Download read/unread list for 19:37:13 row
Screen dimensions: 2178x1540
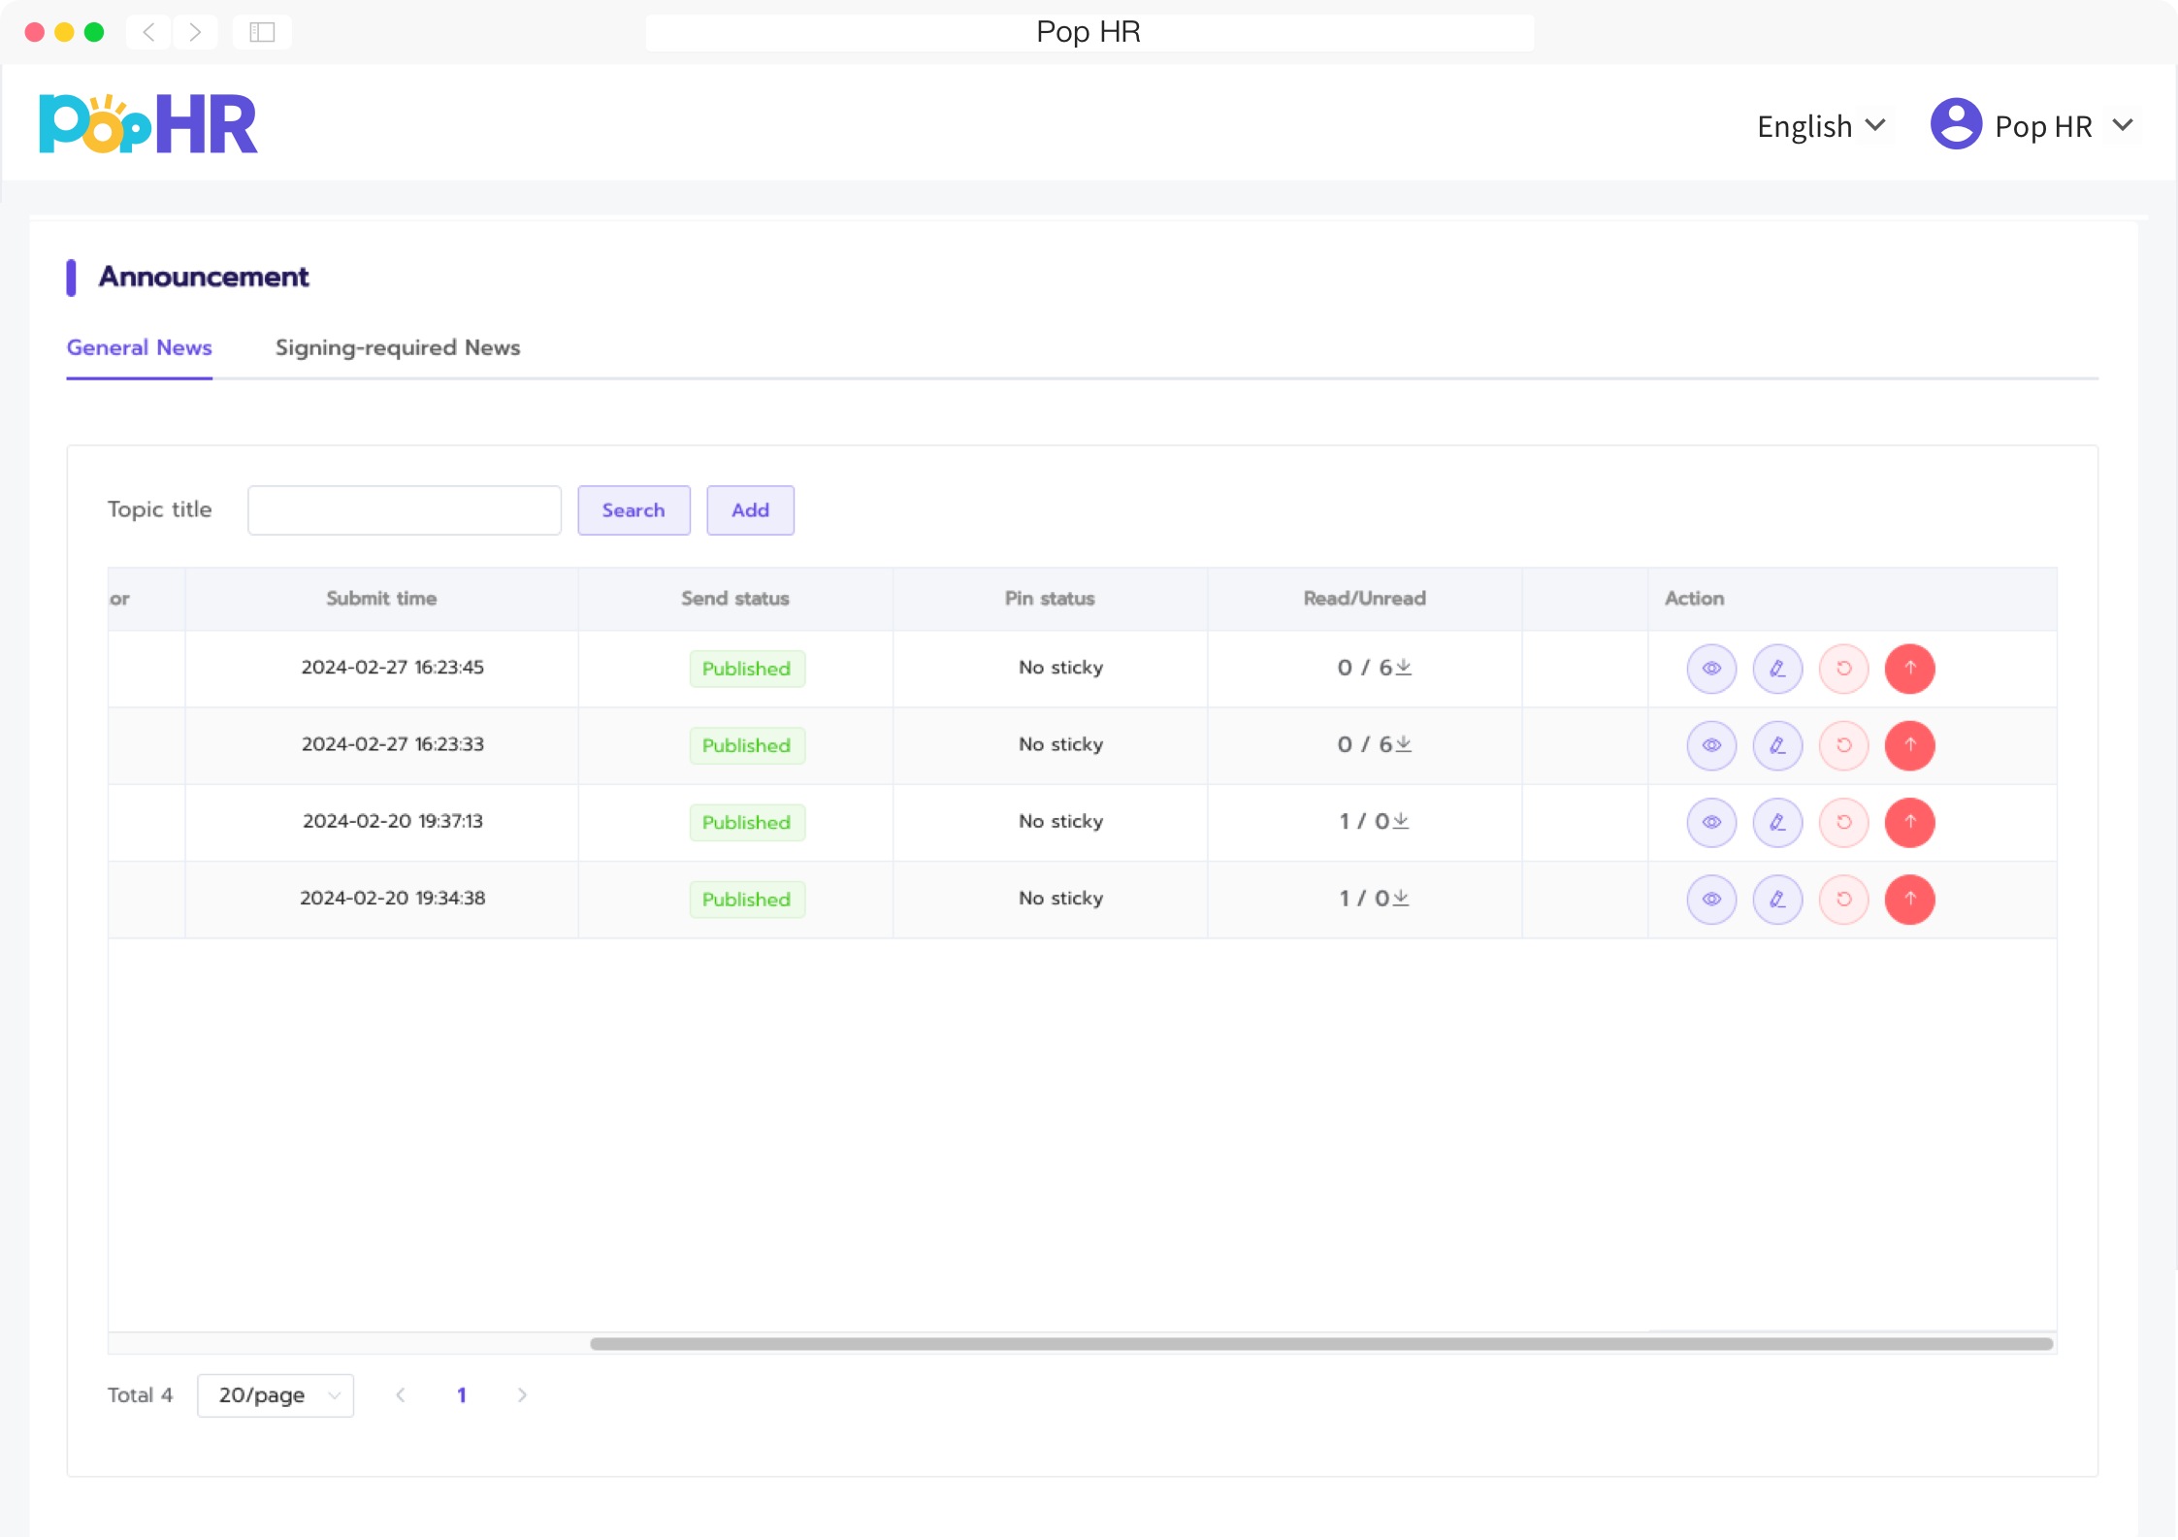tap(1401, 821)
